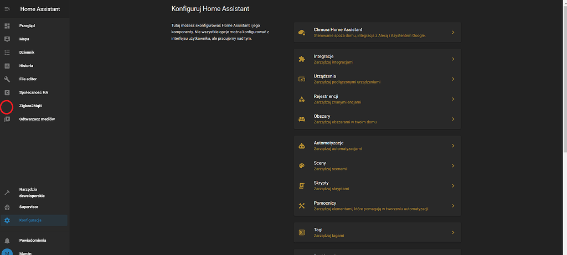Open the Urządzenia row chevron arrow
The image size is (567, 255).
(x=453, y=79)
